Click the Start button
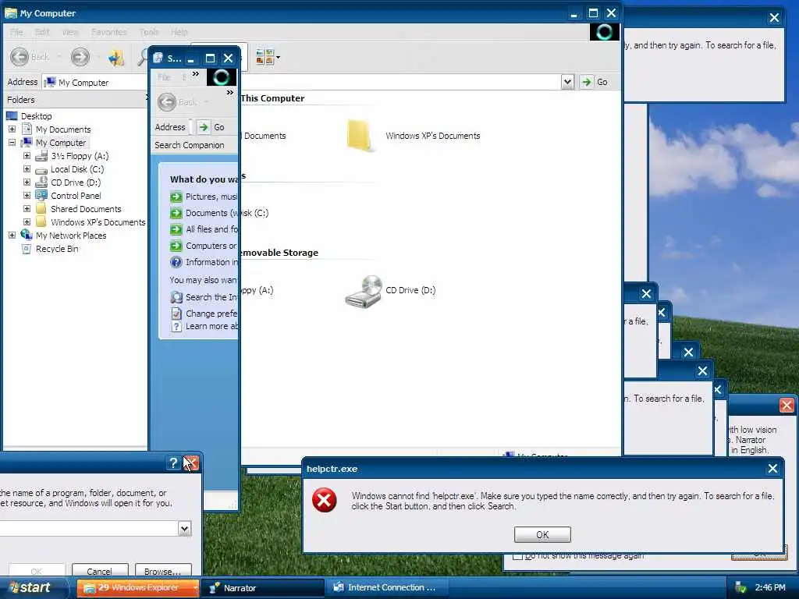Screen dimensions: 799x599 (x=33, y=587)
